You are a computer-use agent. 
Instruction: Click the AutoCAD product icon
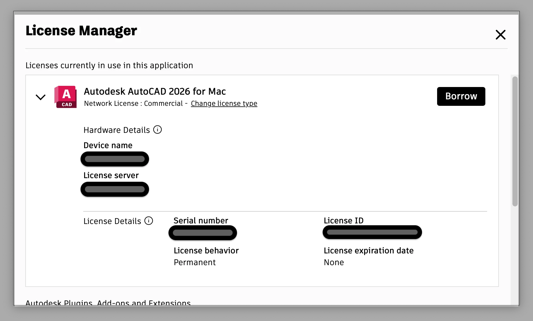coord(66,97)
